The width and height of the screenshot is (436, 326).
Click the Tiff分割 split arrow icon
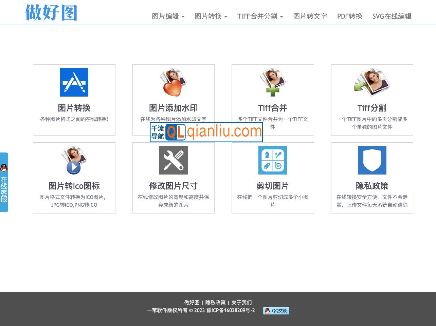(x=372, y=82)
